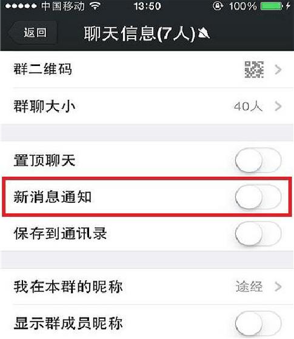Image resolution: width=294 pixels, height=339 pixels.
Task: Tap the rotation lock status icon
Action: pos(218,6)
